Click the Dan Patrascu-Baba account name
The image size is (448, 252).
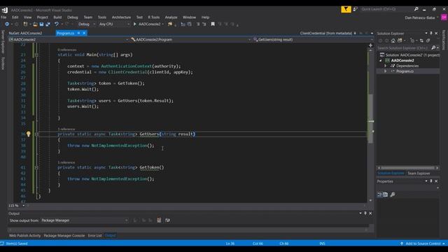coord(420,17)
